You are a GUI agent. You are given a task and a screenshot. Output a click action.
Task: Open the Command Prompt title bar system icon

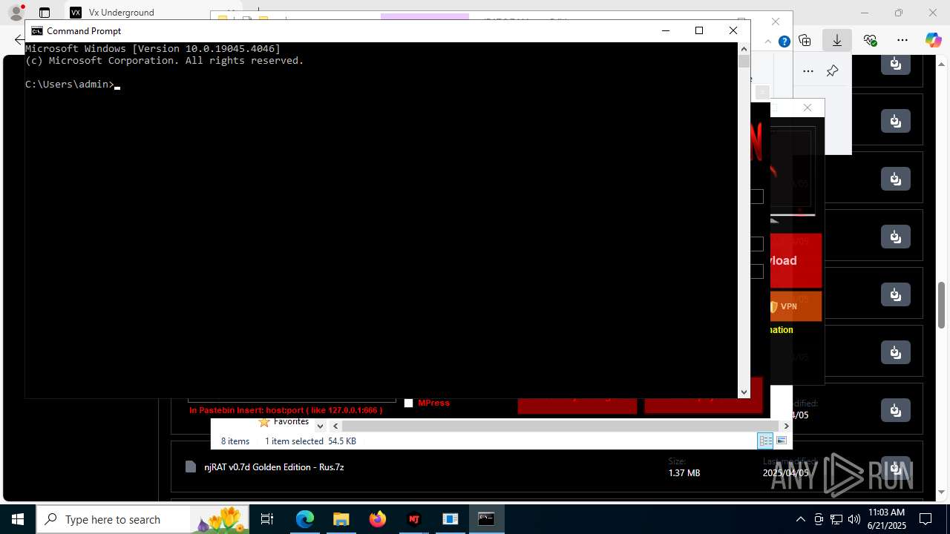(x=36, y=31)
